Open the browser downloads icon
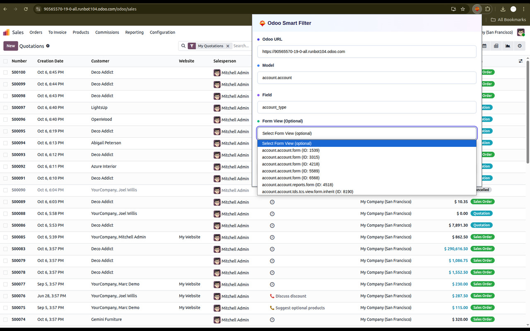The height and width of the screenshot is (331, 530). coord(503,9)
